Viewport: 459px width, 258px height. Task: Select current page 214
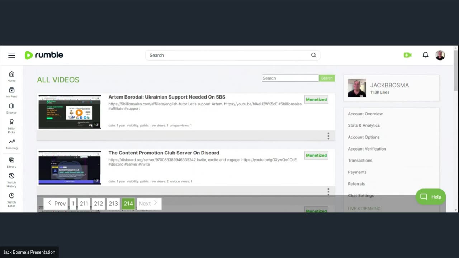(128, 203)
